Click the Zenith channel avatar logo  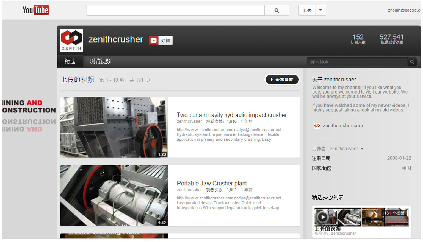click(x=71, y=40)
